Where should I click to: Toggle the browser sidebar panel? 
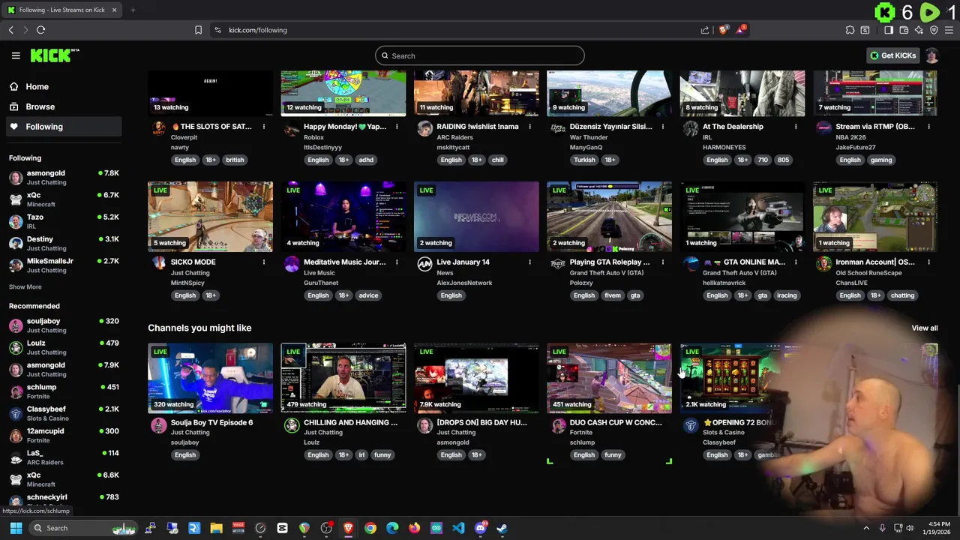click(x=889, y=30)
